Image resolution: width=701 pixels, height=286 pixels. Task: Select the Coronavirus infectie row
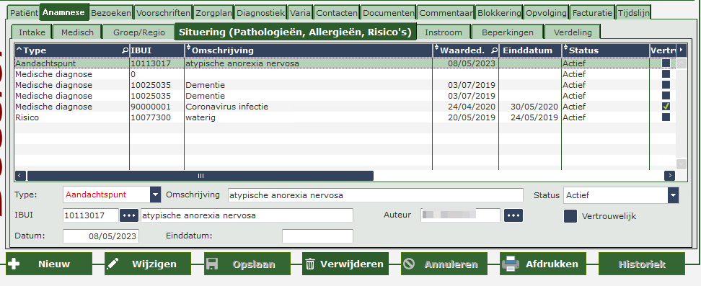coord(345,107)
